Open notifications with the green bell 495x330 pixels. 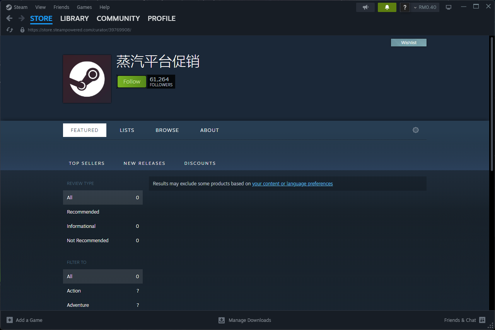point(387,7)
